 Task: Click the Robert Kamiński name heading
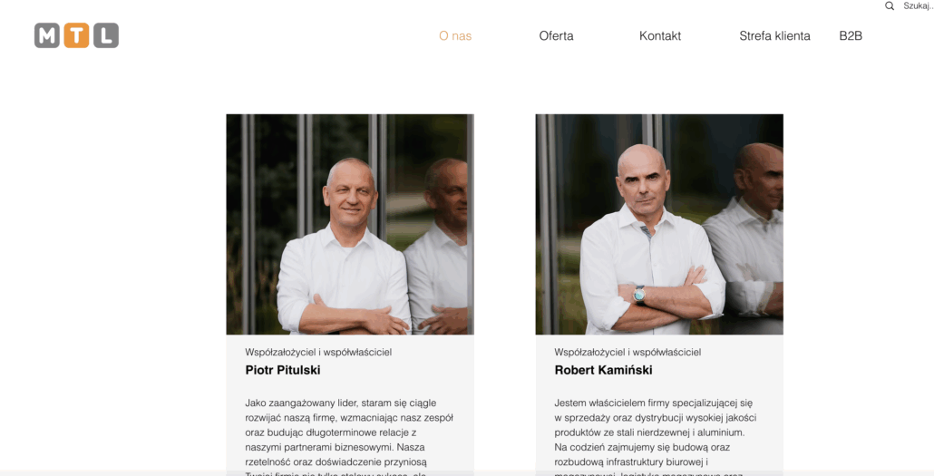click(603, 370)
